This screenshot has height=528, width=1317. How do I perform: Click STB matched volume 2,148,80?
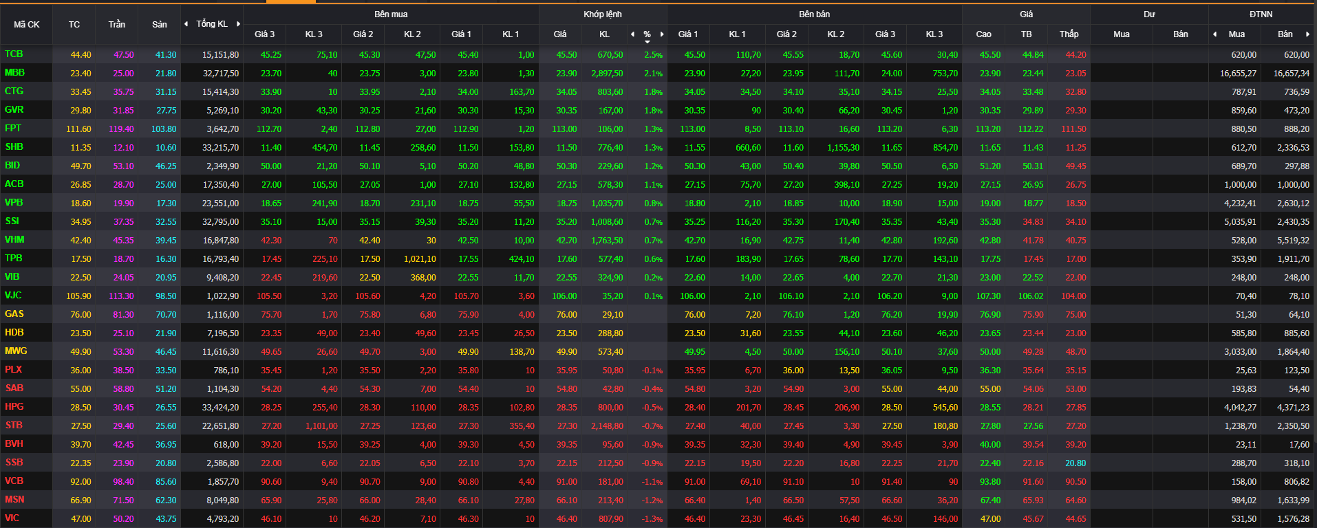coord(608,426)
